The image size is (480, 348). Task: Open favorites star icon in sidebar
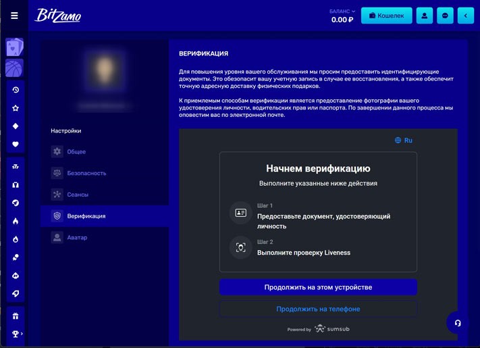pos(16,108)
